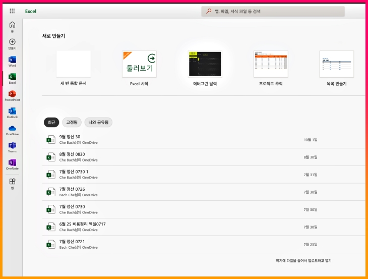Viewport: 368px width, 279px height.
Task: Click the Excel title link in header
Action: coord(31,11)
